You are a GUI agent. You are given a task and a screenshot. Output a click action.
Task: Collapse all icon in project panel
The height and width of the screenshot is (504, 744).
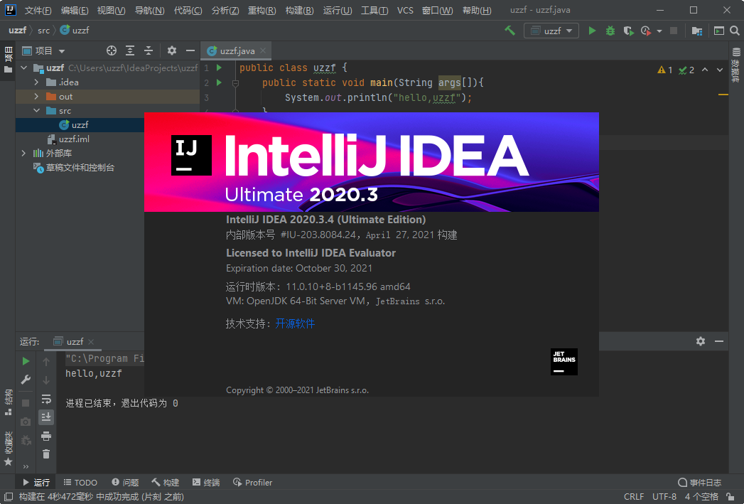149,50
